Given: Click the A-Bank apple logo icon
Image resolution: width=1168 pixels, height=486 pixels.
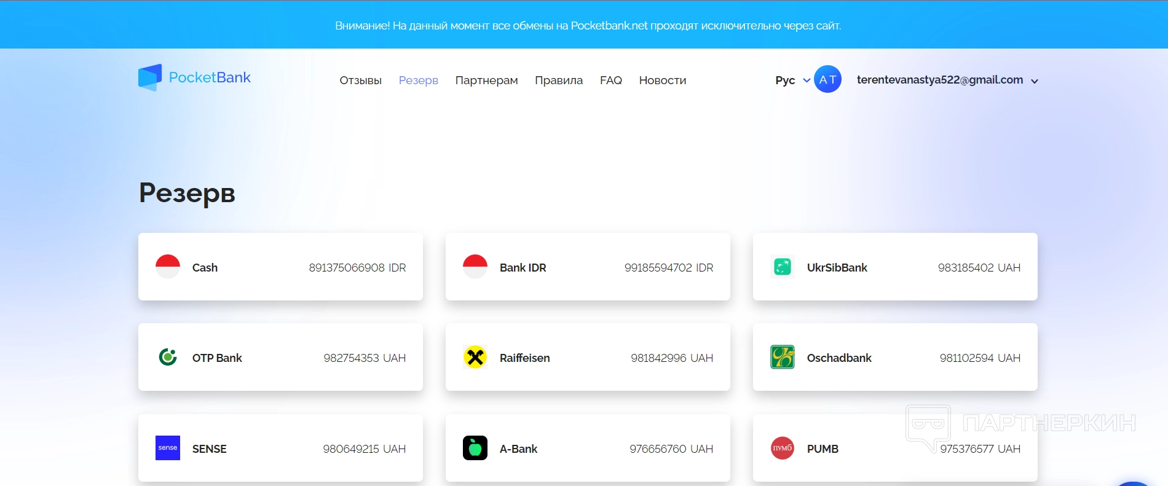Looking at the screenshot, I should tap(475, 448).
